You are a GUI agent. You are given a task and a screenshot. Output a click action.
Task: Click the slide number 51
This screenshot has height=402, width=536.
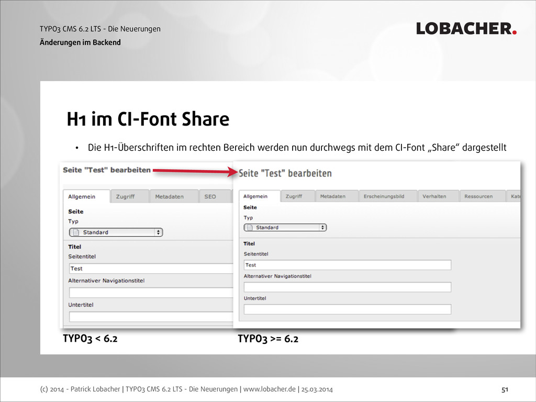pyautogui.click(x=505, y=389)
